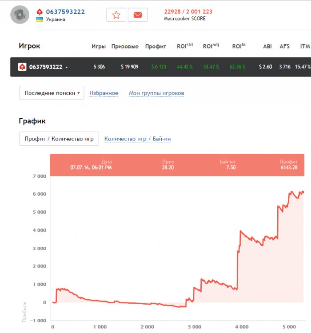
Task: Click the PokerStars icon in the dark player row
Action: [22, 67]
